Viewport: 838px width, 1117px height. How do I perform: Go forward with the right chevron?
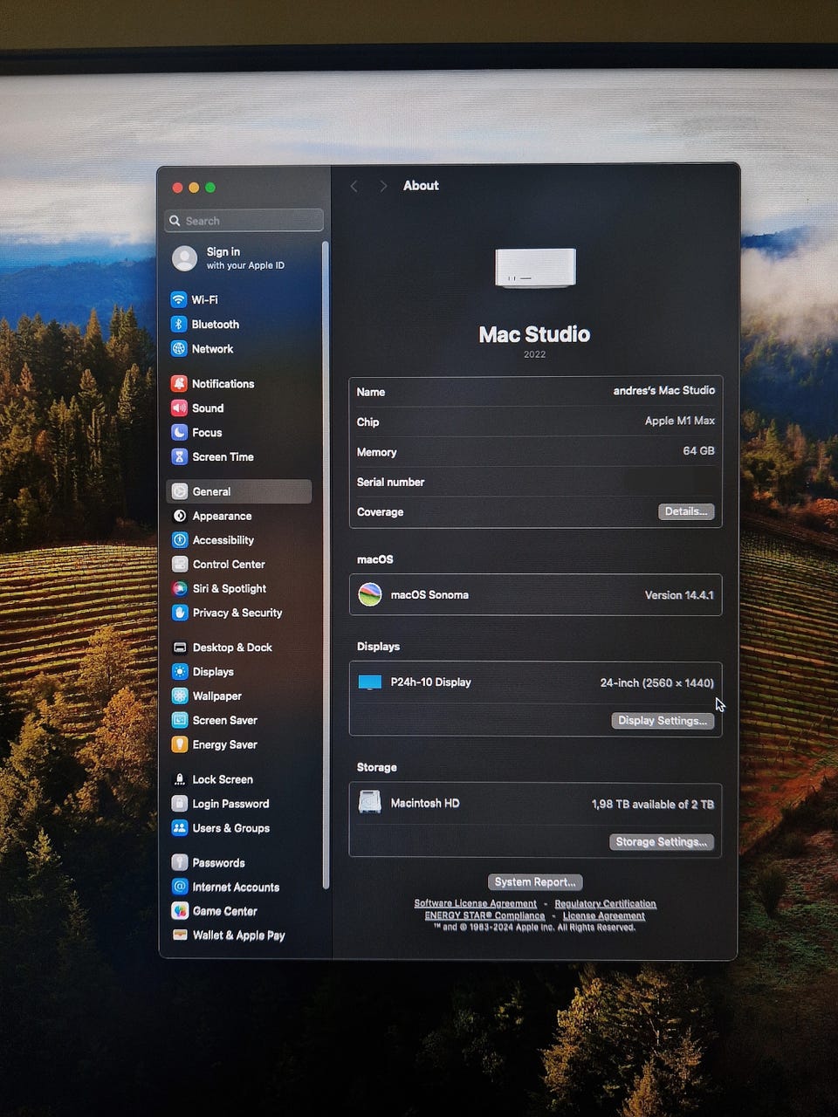pyautogui.click(x=382, y=186)
